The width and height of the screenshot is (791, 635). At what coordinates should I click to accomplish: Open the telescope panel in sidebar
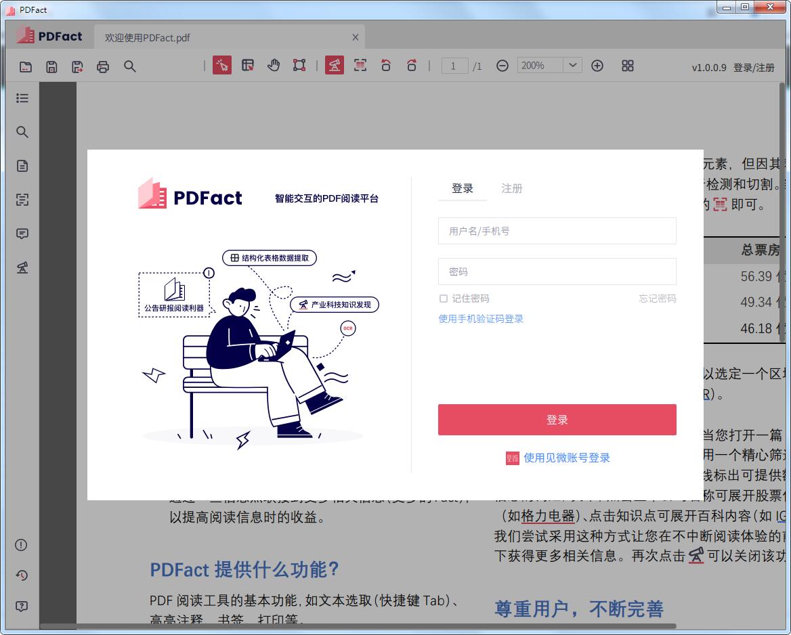[x=22, y=267]
